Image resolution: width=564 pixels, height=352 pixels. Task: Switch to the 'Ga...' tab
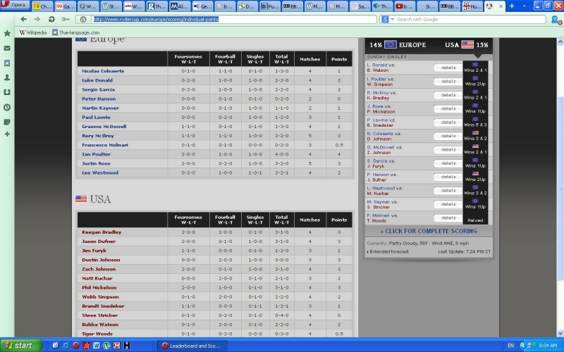point(66,6)
